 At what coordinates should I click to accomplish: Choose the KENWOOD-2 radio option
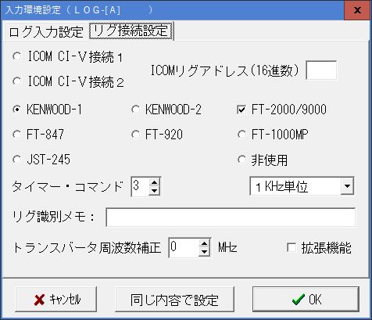(x=136, y=110)
